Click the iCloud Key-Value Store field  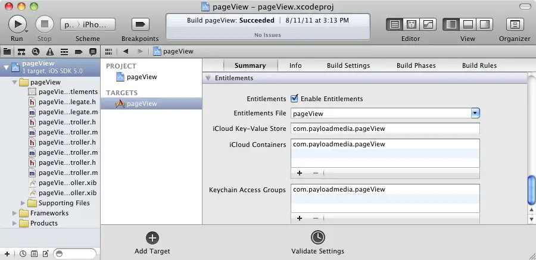(x=385, y=129)
